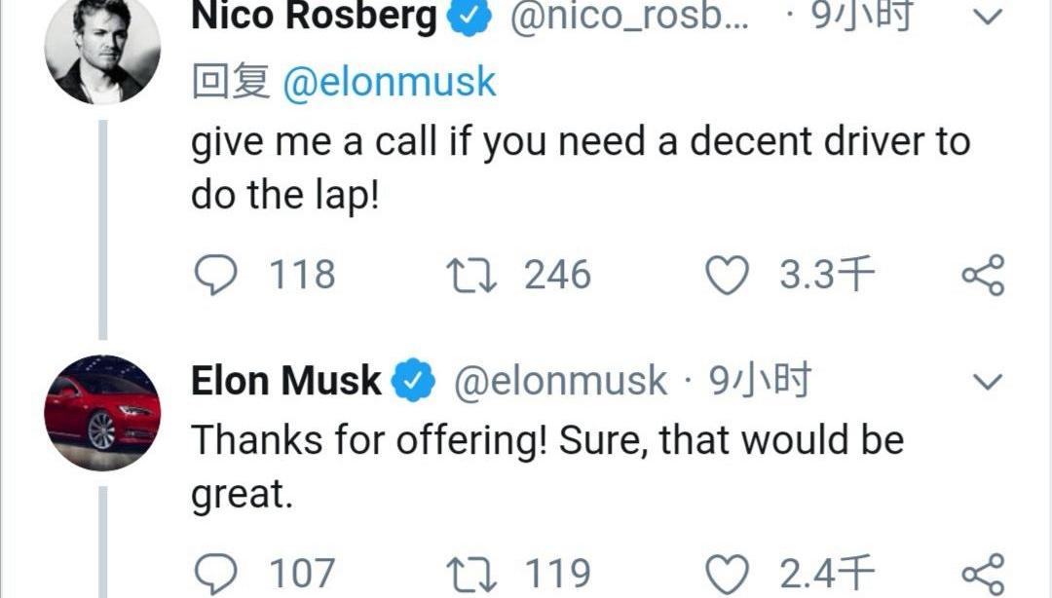The height and width of the screenshot is (598, 1052).
Task: Open options chevron on Nico Rosberg's tweet
Action: (x=988, y=18)
